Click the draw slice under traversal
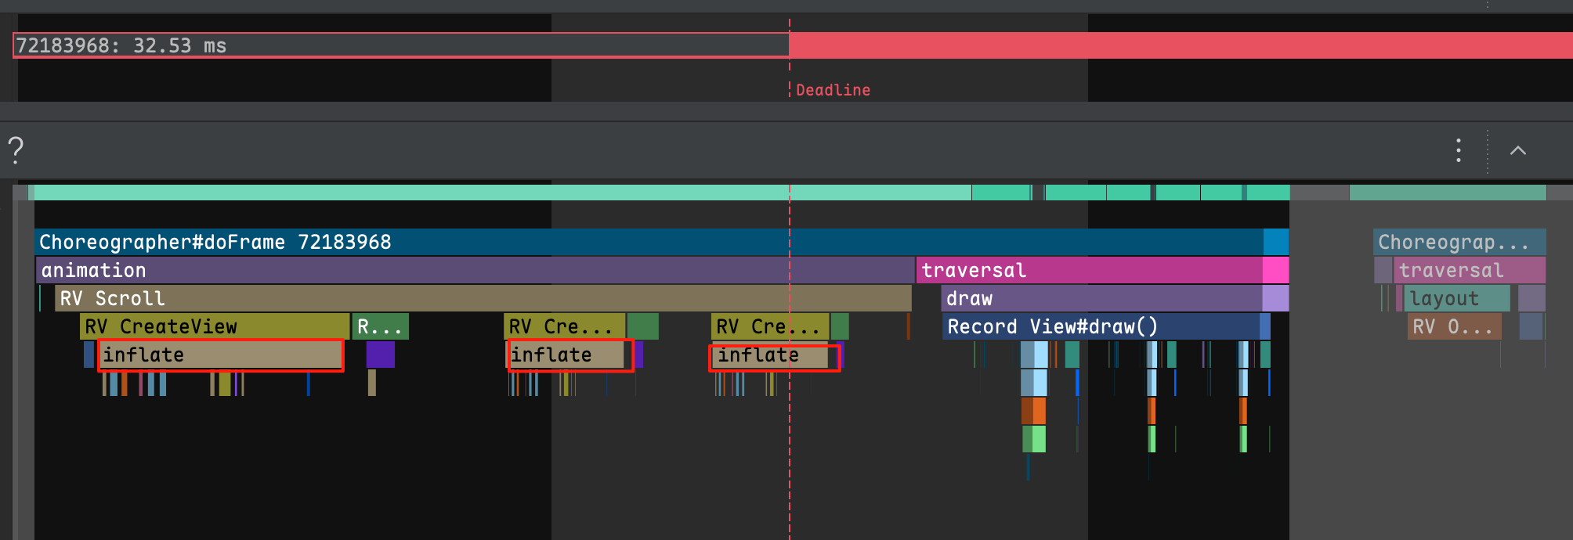 (x=1101, y=298)
